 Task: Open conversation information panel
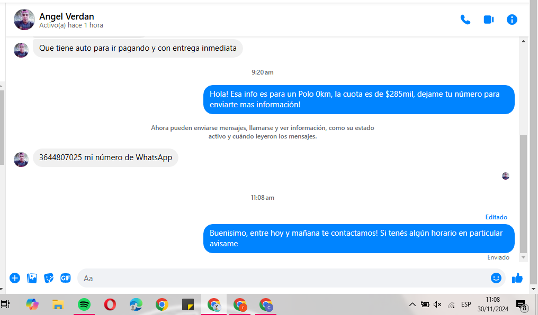(x=512, y=20)
